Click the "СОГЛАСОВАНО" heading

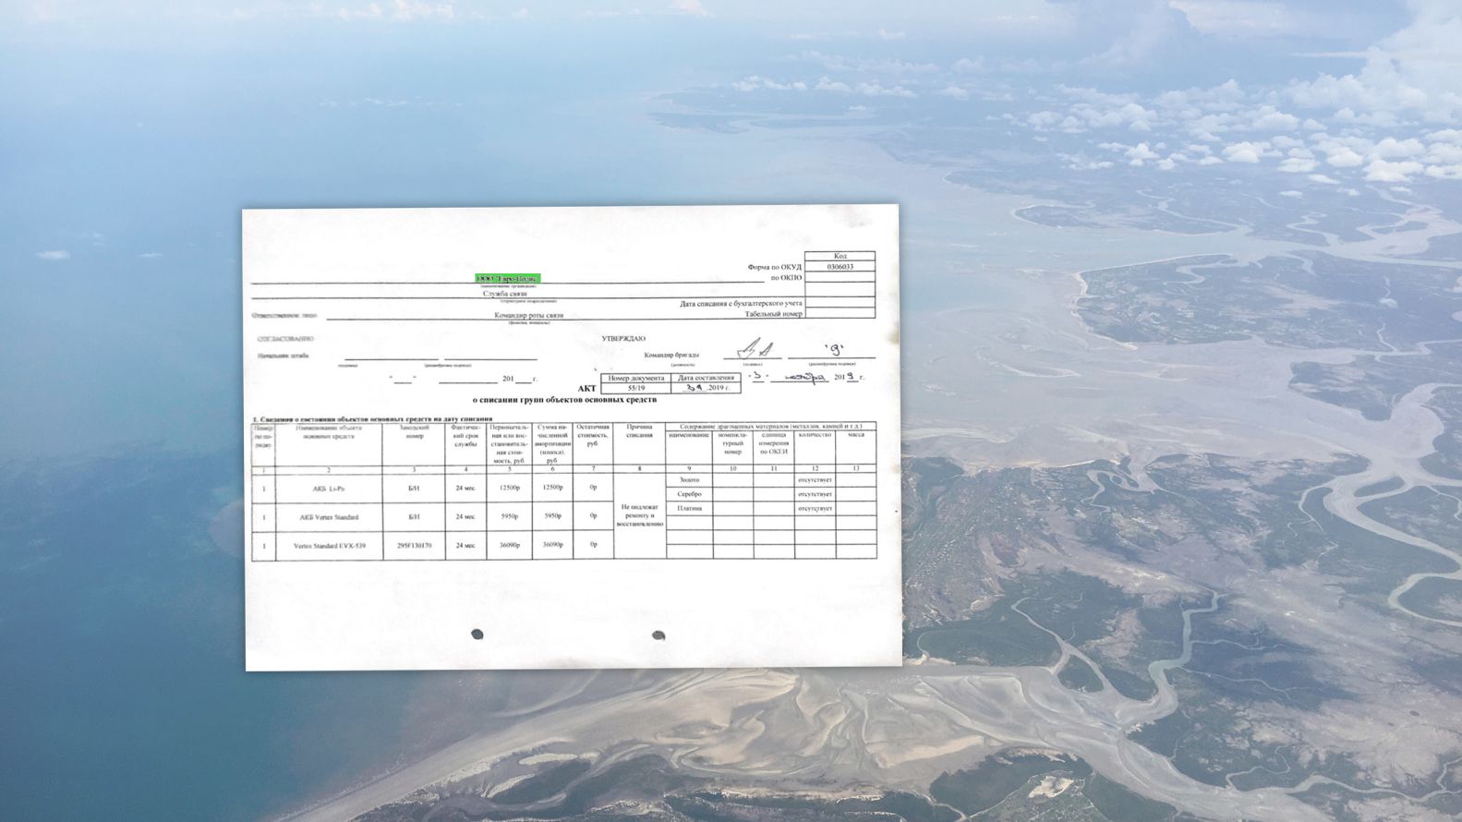click(x=285, y=339)
